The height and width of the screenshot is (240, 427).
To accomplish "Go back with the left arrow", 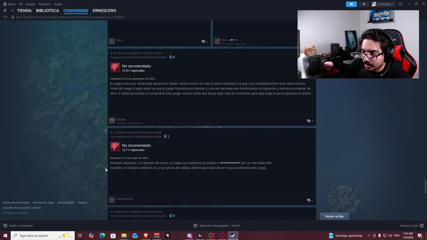I will point(5,11).
